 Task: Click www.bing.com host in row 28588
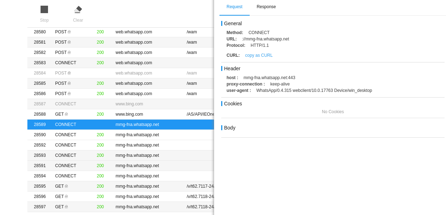click(x=129, y=114)
